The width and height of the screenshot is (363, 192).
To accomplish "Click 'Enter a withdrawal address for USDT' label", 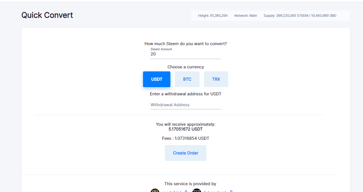I will (x=186, y=94).
